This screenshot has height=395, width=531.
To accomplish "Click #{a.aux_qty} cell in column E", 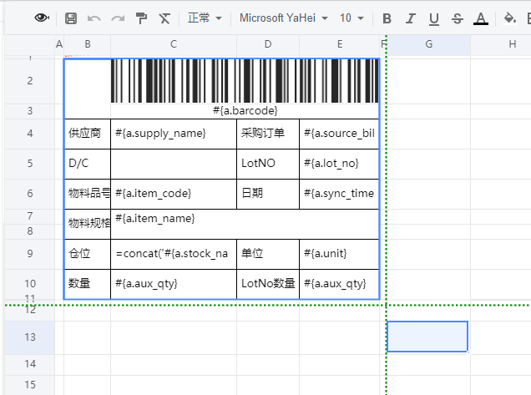I will click(x=339, y=284).
